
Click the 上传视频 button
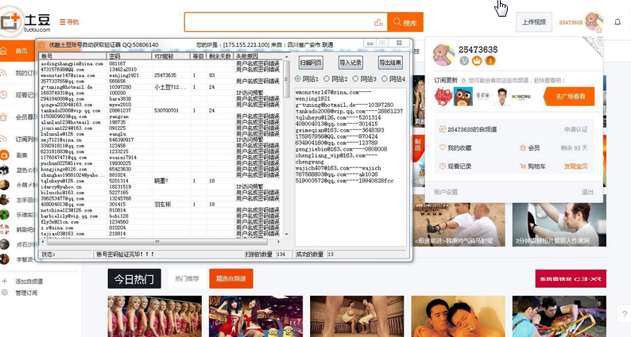pyautogui.click(x=534, y=22)
